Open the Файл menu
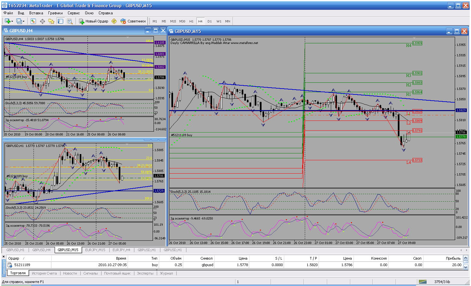 click(8, 13)
